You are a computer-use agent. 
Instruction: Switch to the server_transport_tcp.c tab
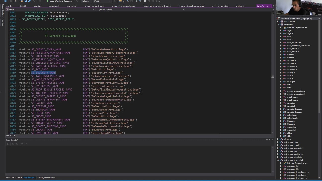click(94, 6)
